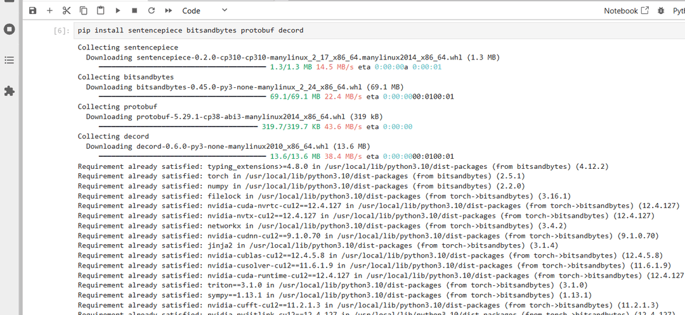
Task: Click the 22.4 MB/s download speed
Action: [343, 97]
